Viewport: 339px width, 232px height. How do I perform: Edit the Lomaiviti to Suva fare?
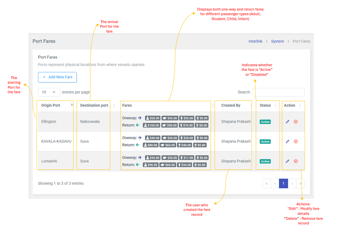coord(288,161)
